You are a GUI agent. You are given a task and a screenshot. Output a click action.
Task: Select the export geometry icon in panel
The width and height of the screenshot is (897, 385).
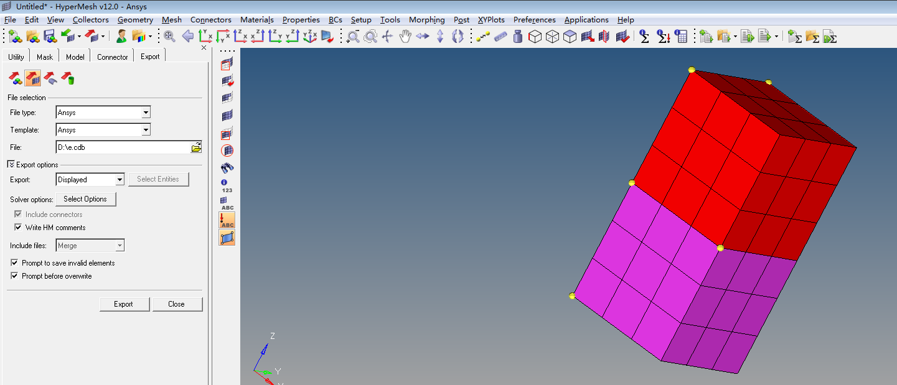[x=50, y=78]
